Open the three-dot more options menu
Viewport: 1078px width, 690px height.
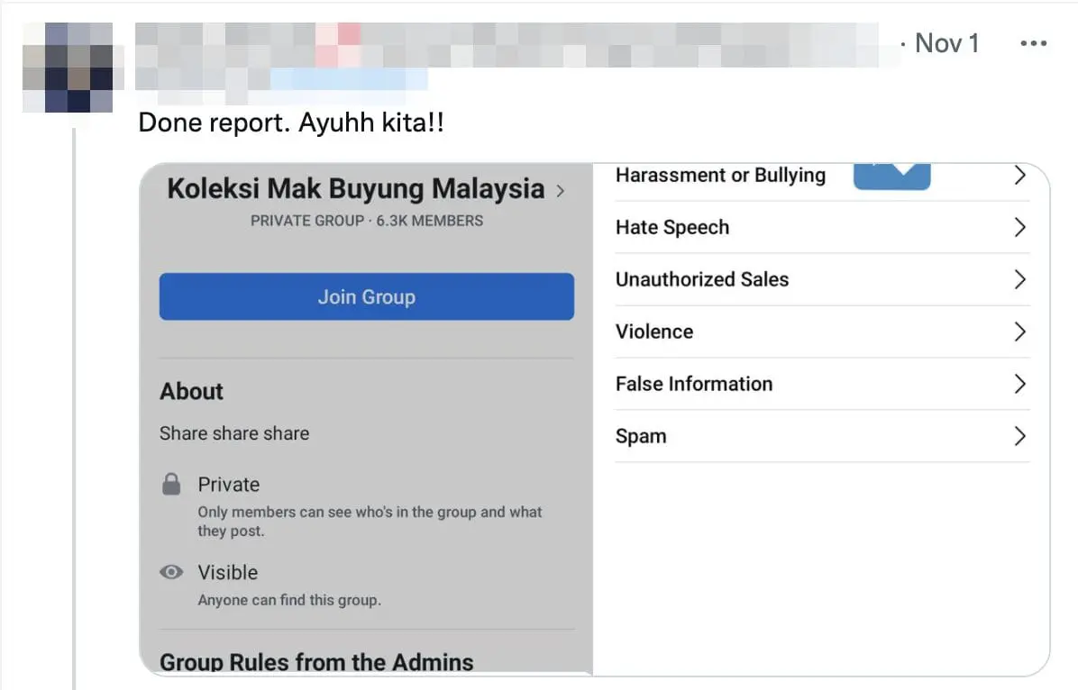pos(1033,43)
